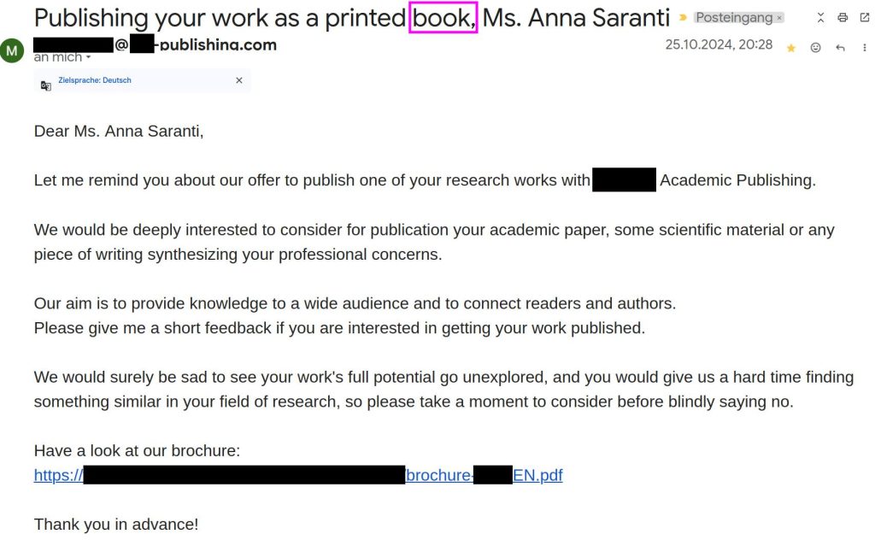
Task: Click the green 'M' sender avatar
Action: tap(12, 51)
